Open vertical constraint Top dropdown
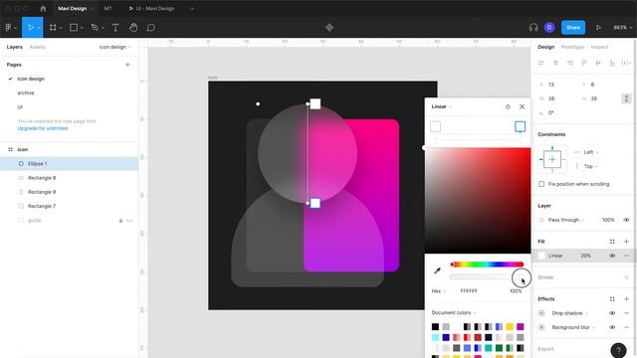 pos(590,166)
